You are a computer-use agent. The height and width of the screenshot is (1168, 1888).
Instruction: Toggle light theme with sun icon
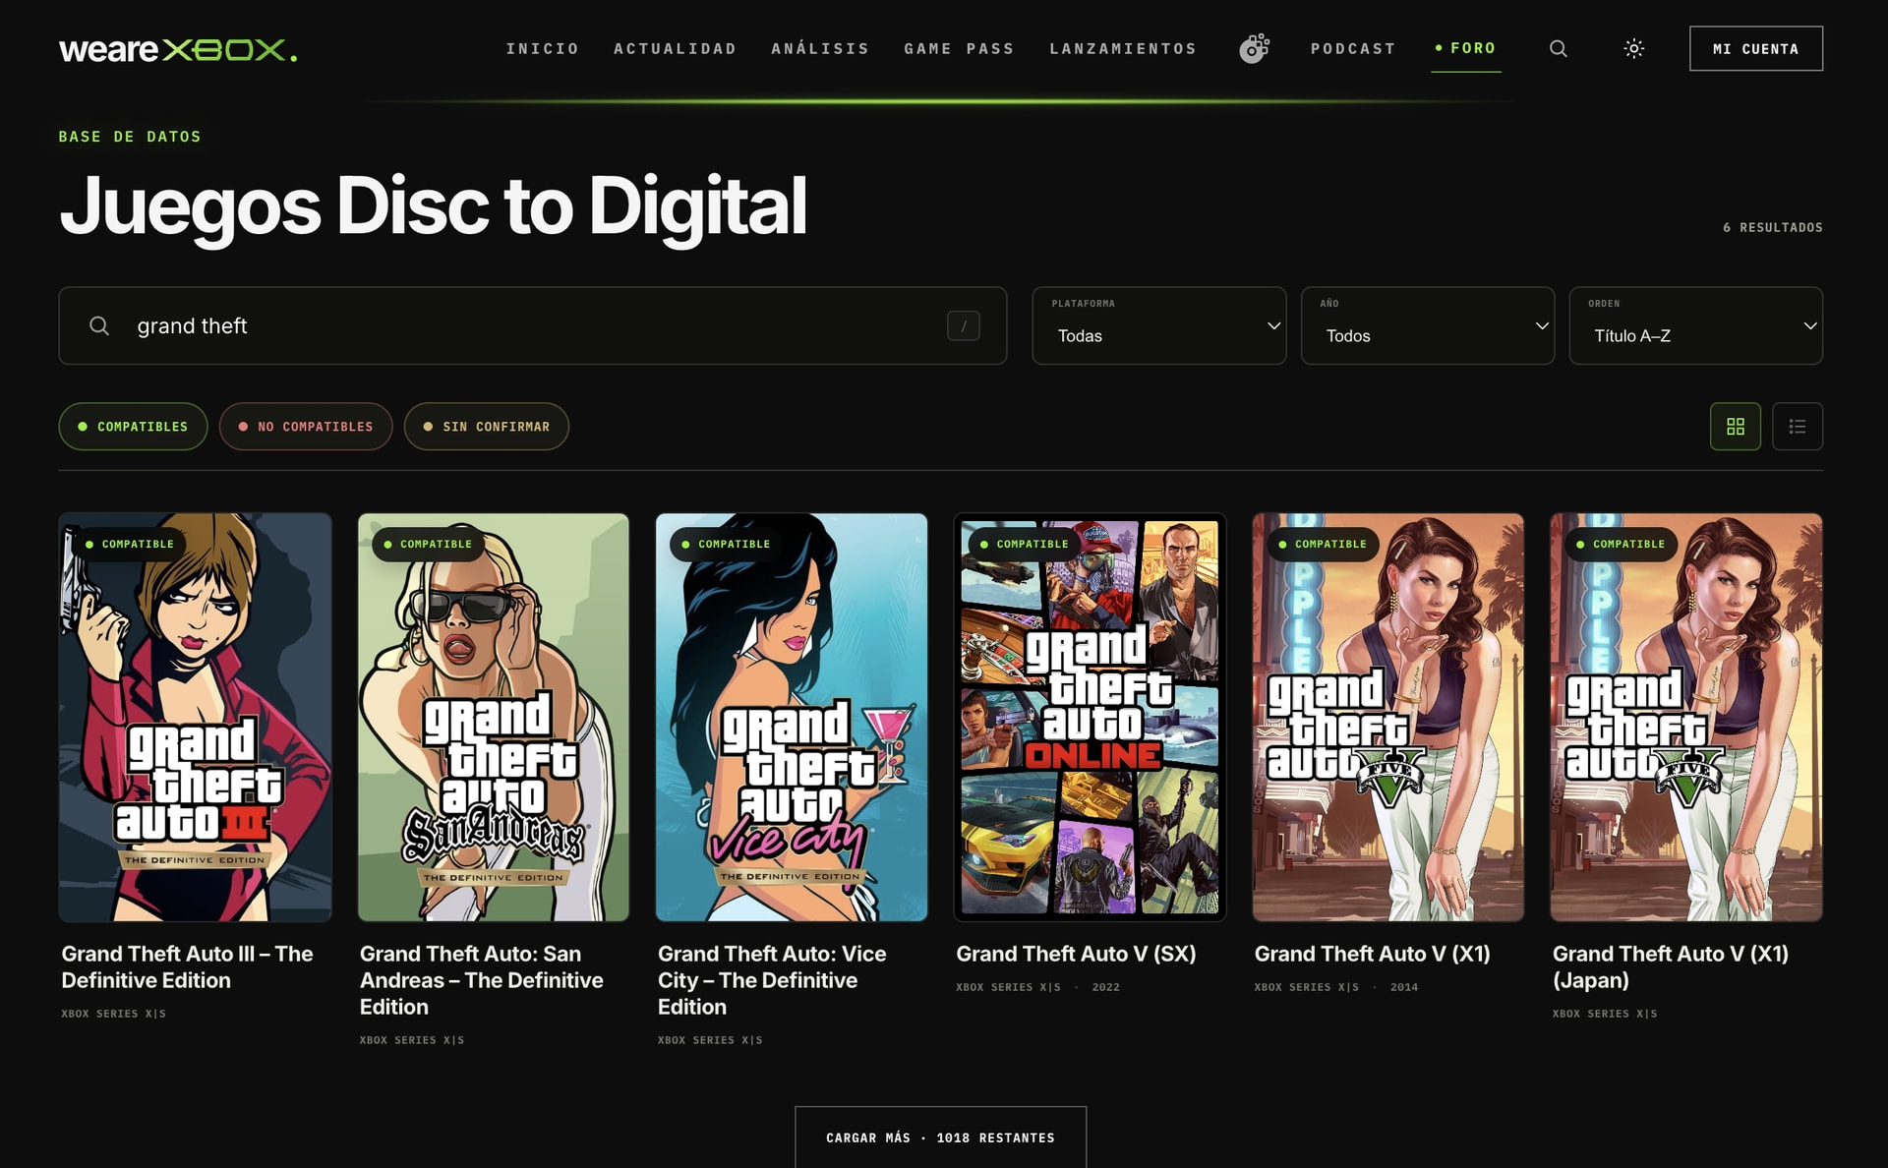[1634, 48]
